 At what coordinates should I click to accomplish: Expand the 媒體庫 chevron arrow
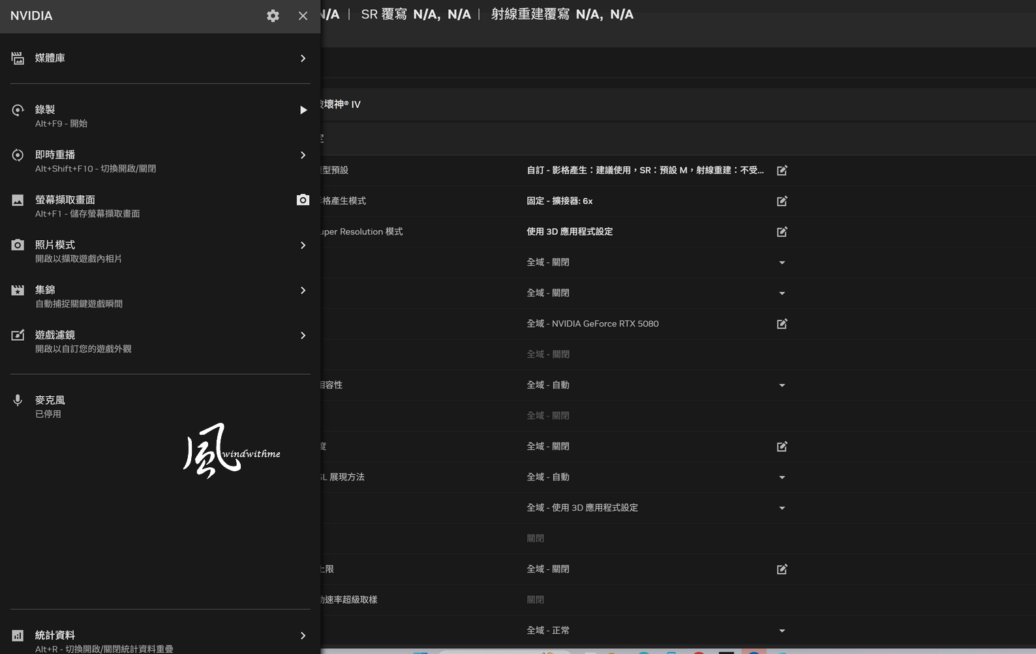[303, 58]
